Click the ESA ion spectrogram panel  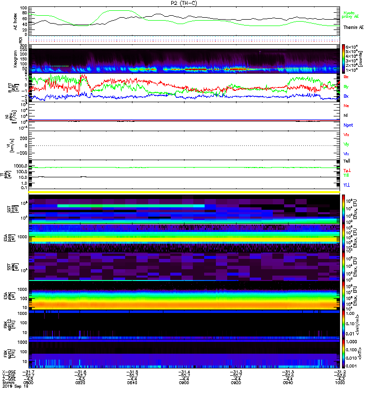pos(184,238)
